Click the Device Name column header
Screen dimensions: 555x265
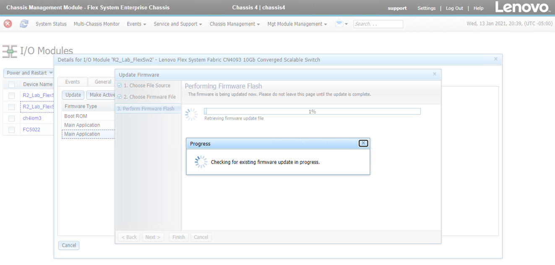pyautogui.click(x=38, y=84)
